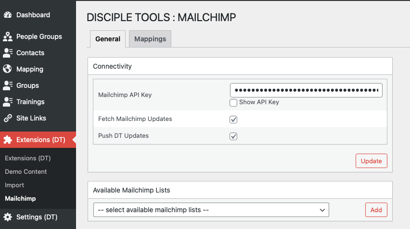Open Site Links menu item
Image resolution: width=410 pixels, height=229 pixels.
(38, 118)
